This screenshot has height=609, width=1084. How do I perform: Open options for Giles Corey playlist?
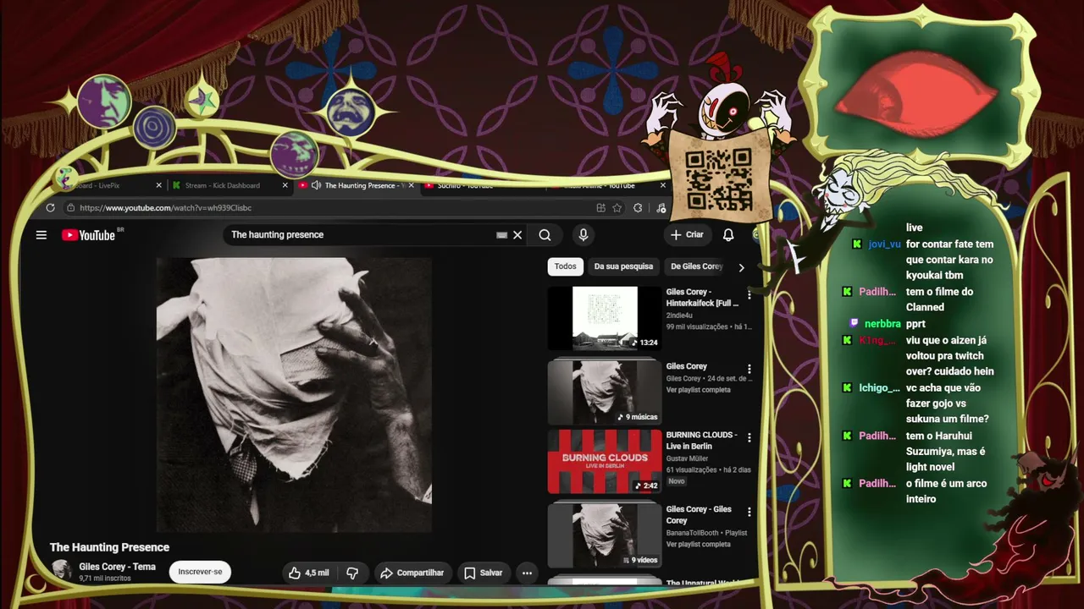[x=749, y=370]
